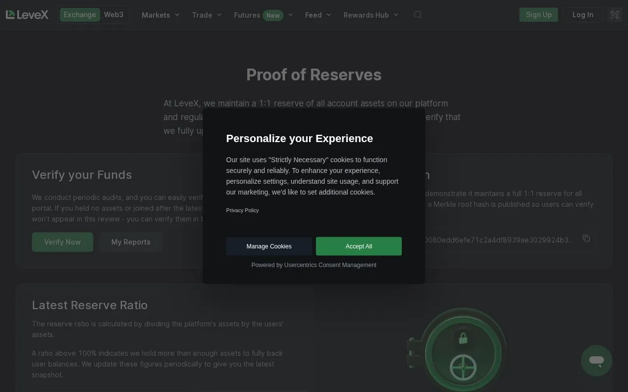Expand the Feed dropdown menu
Image resolution: width=628 pixels, height=392 pixels.
click(318, 15)
